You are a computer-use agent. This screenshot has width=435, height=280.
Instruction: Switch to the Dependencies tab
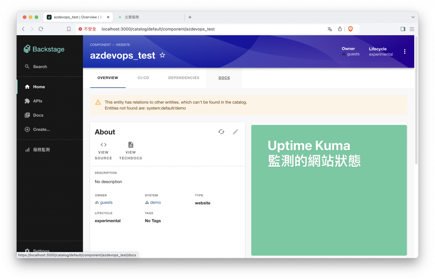point(184,78)
